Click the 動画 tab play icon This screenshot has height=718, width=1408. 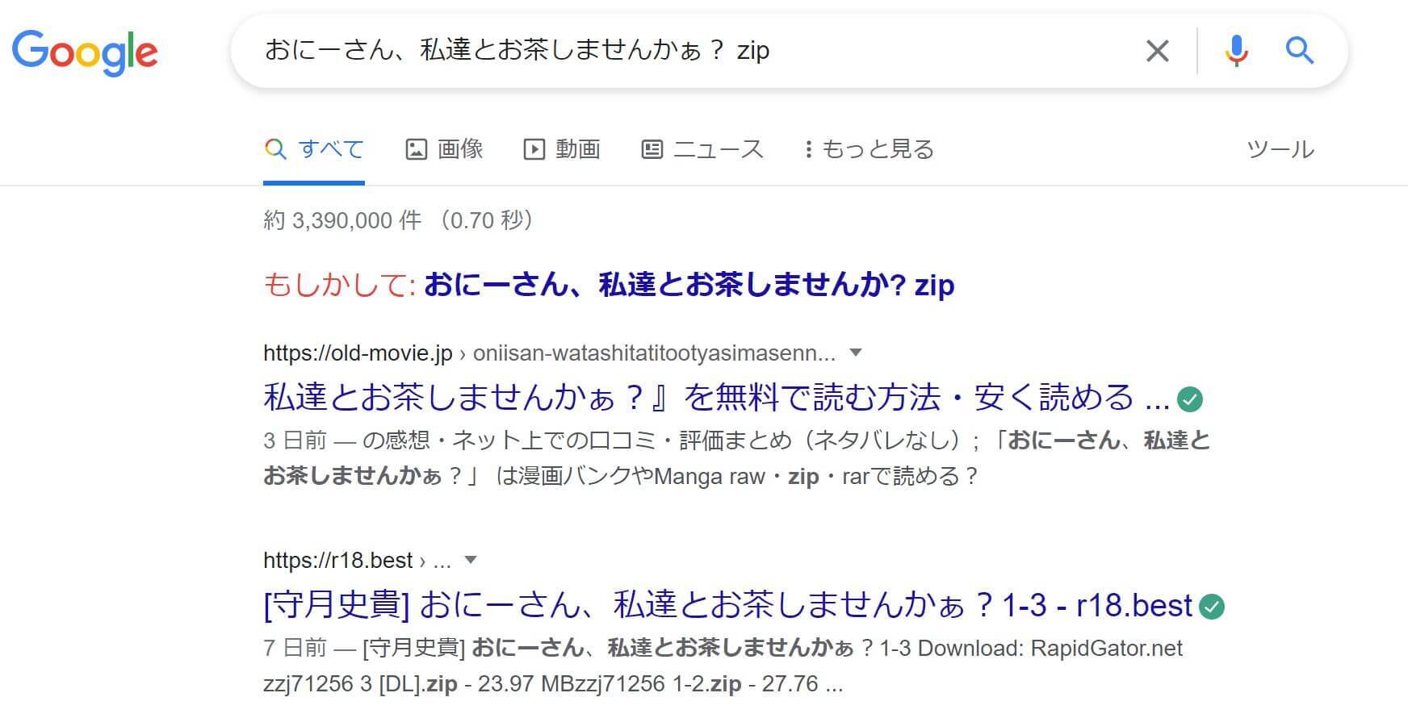click(x=534, y=149)
